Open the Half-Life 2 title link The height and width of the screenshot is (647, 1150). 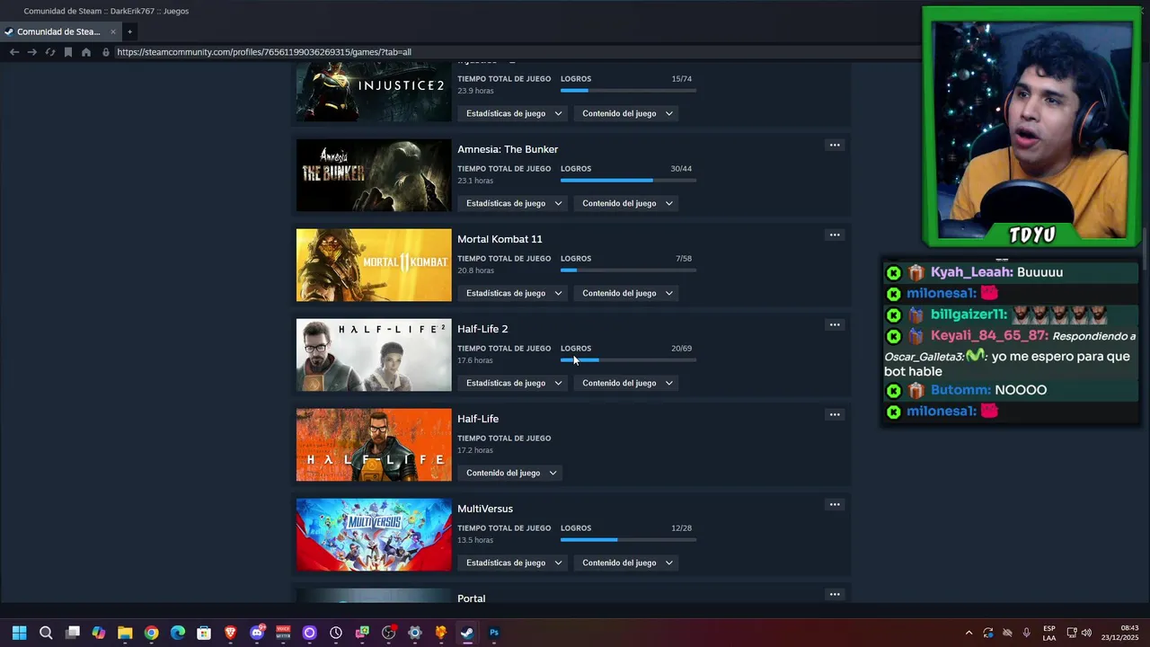[x=482, y=329]
